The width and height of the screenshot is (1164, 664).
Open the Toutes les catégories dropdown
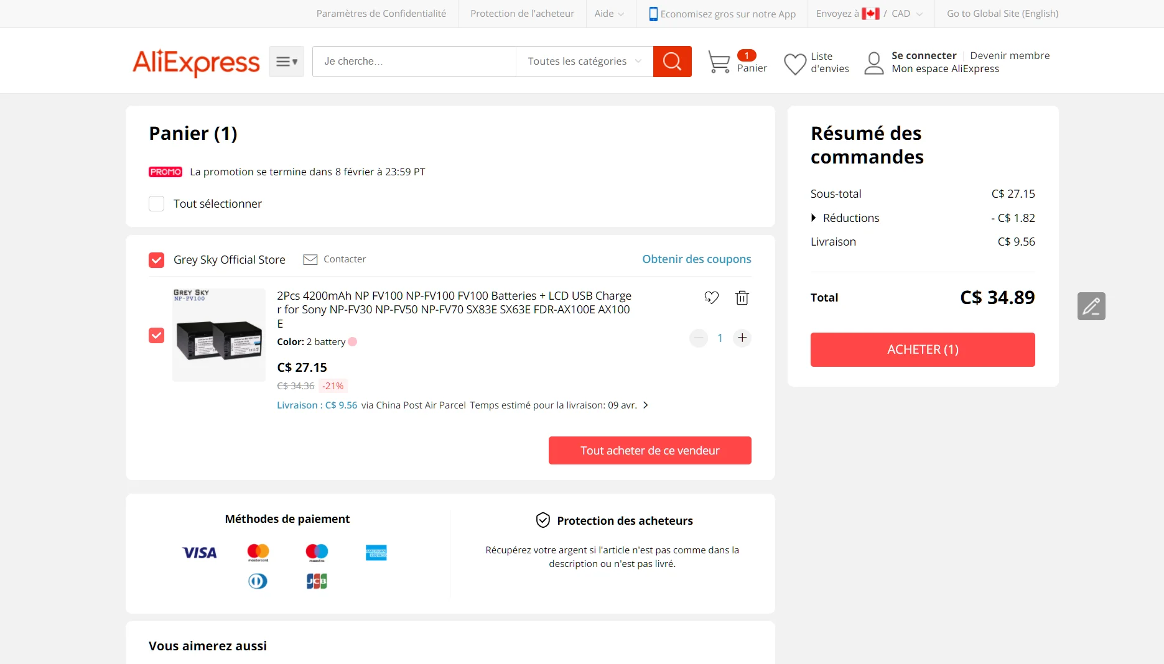[x=584, y=62]
